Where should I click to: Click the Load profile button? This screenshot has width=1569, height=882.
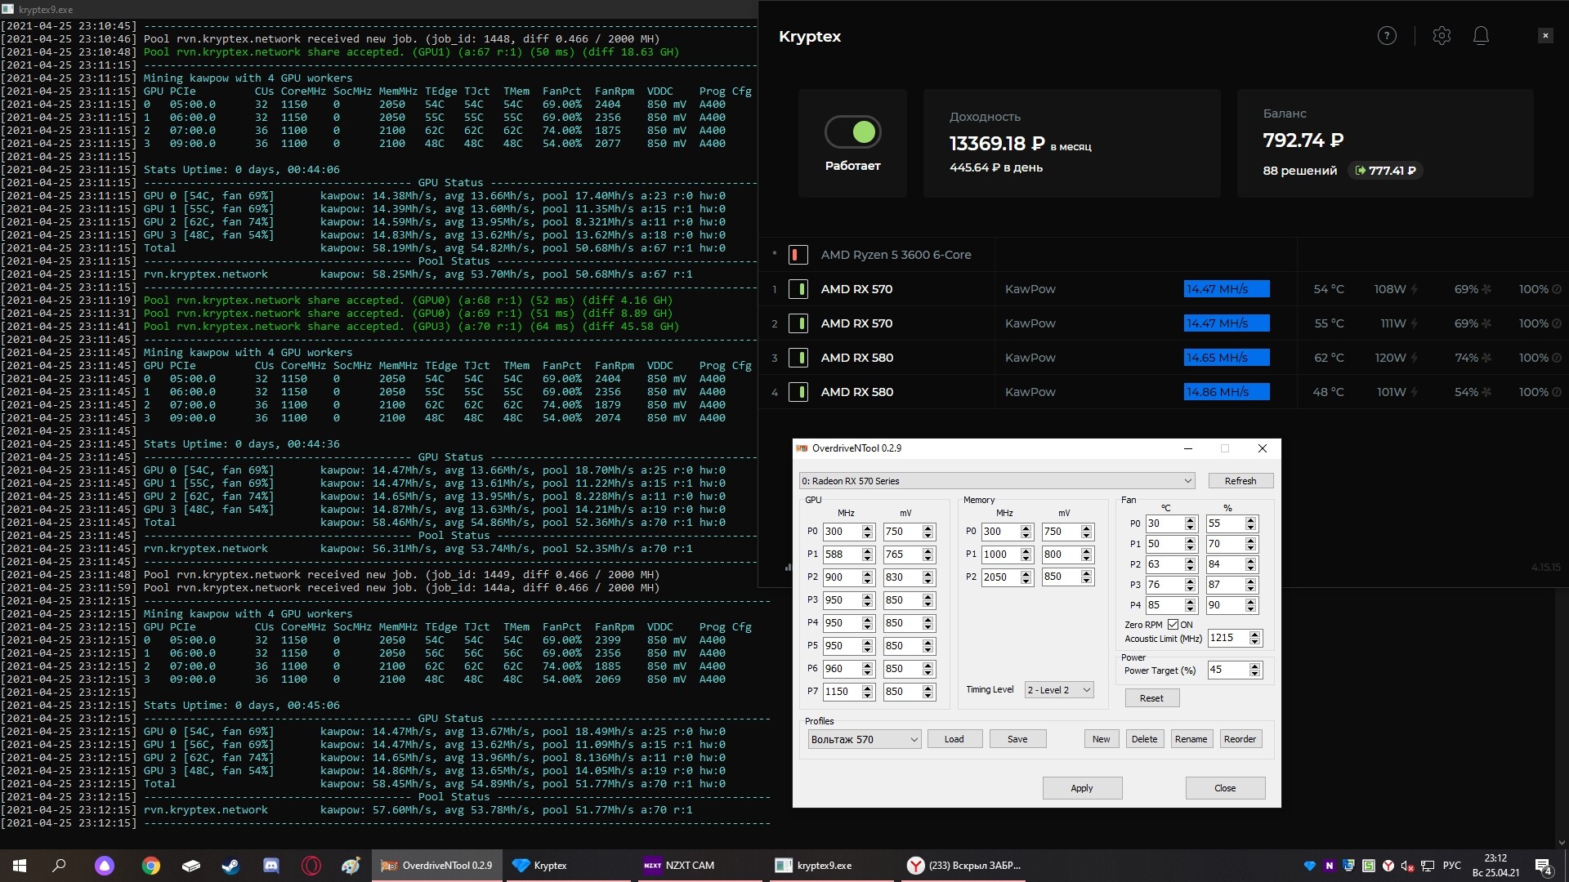[x=954, y=739]
